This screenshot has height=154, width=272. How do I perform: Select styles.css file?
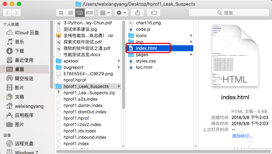[146, 61]
